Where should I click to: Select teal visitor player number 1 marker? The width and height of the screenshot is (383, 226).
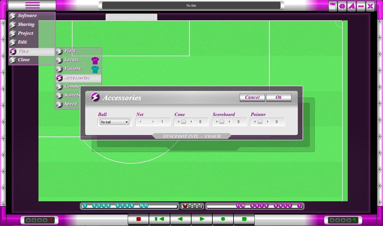85,206
